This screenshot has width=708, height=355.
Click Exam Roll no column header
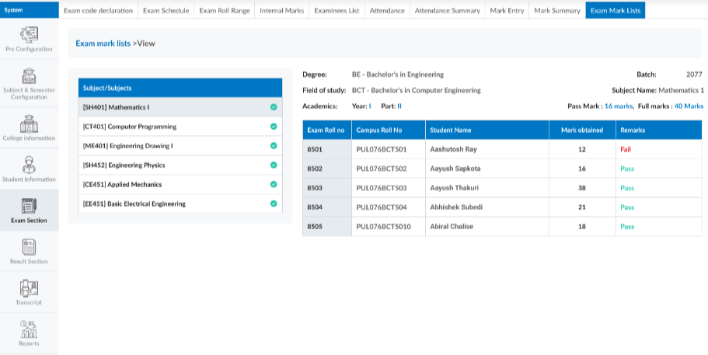(327, 130)
